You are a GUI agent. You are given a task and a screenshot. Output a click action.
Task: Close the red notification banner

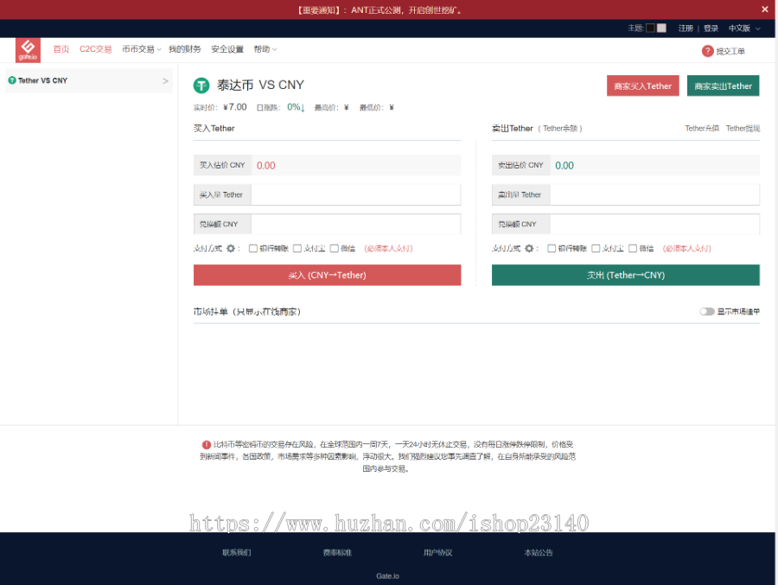tap(765, 10)
